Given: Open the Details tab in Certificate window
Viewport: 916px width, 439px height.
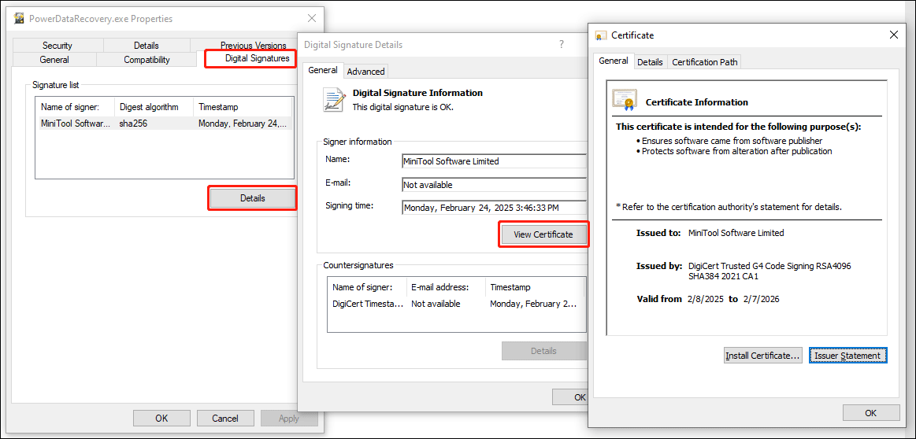Looking at the screenshot, I should [650, 62].
